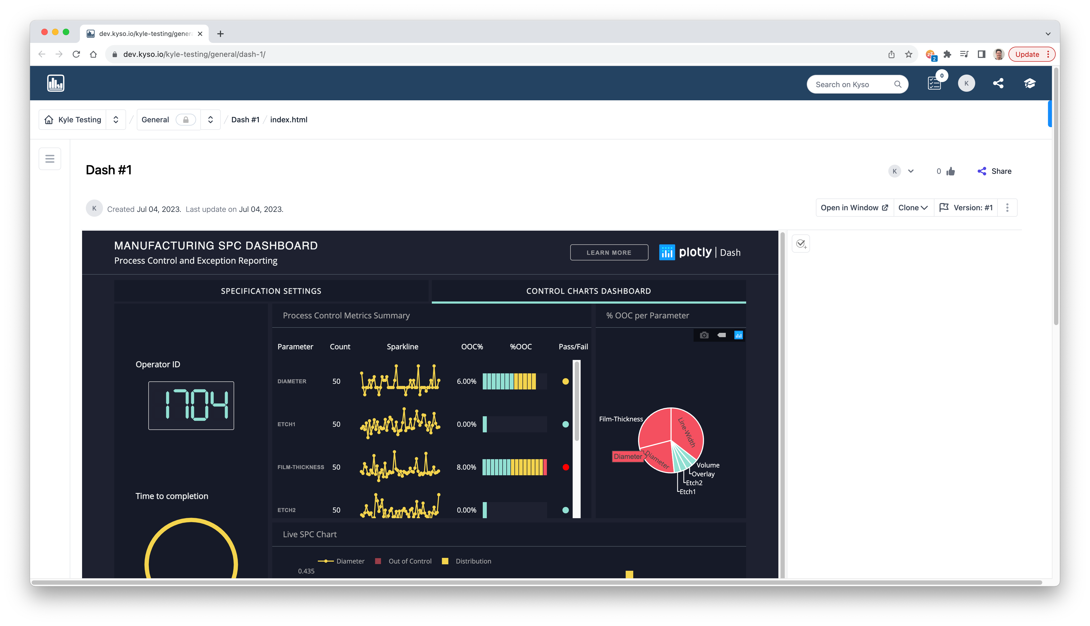Toggle the General channel lock switch

[186, 120]
